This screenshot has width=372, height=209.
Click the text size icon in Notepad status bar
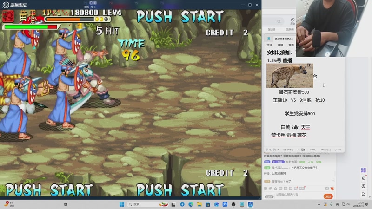coord(299,150)
